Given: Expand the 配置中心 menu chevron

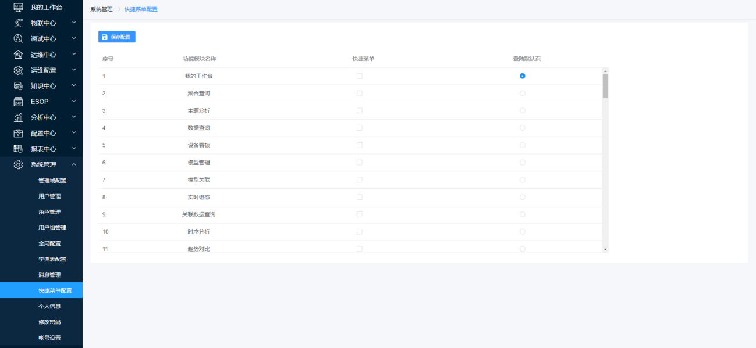Looking at the screenshot, I should coord(74,132).
